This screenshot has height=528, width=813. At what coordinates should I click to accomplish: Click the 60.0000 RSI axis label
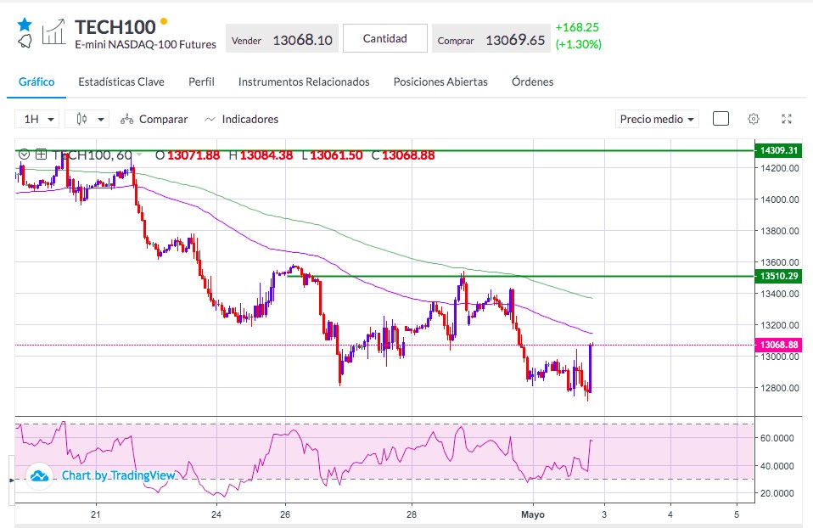[x=777, y=438]
